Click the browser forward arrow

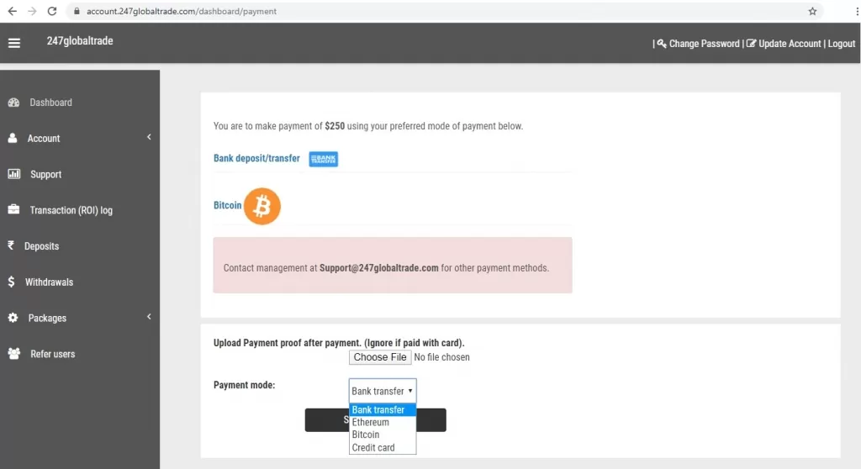pos(32,11)
